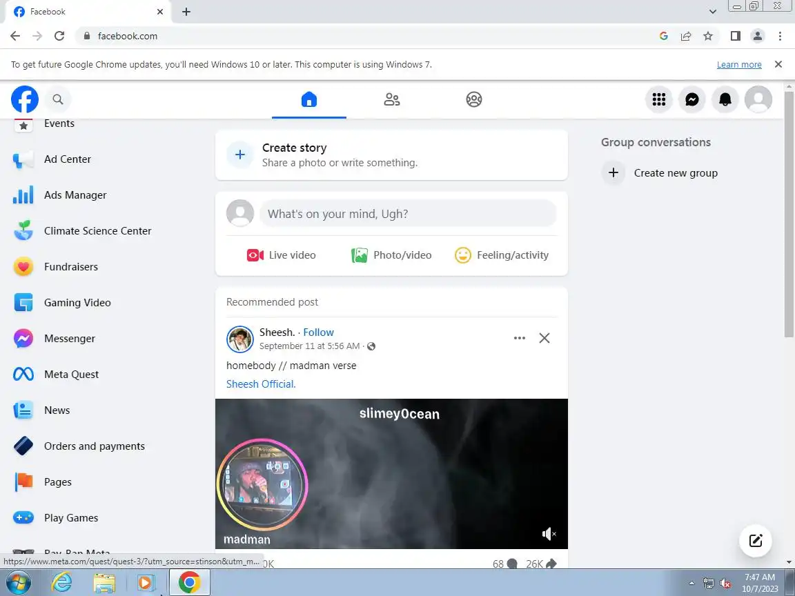This screenshot has height=596, width=795.
Task: Hide the recommended Sheesh post
Action: 544,338
